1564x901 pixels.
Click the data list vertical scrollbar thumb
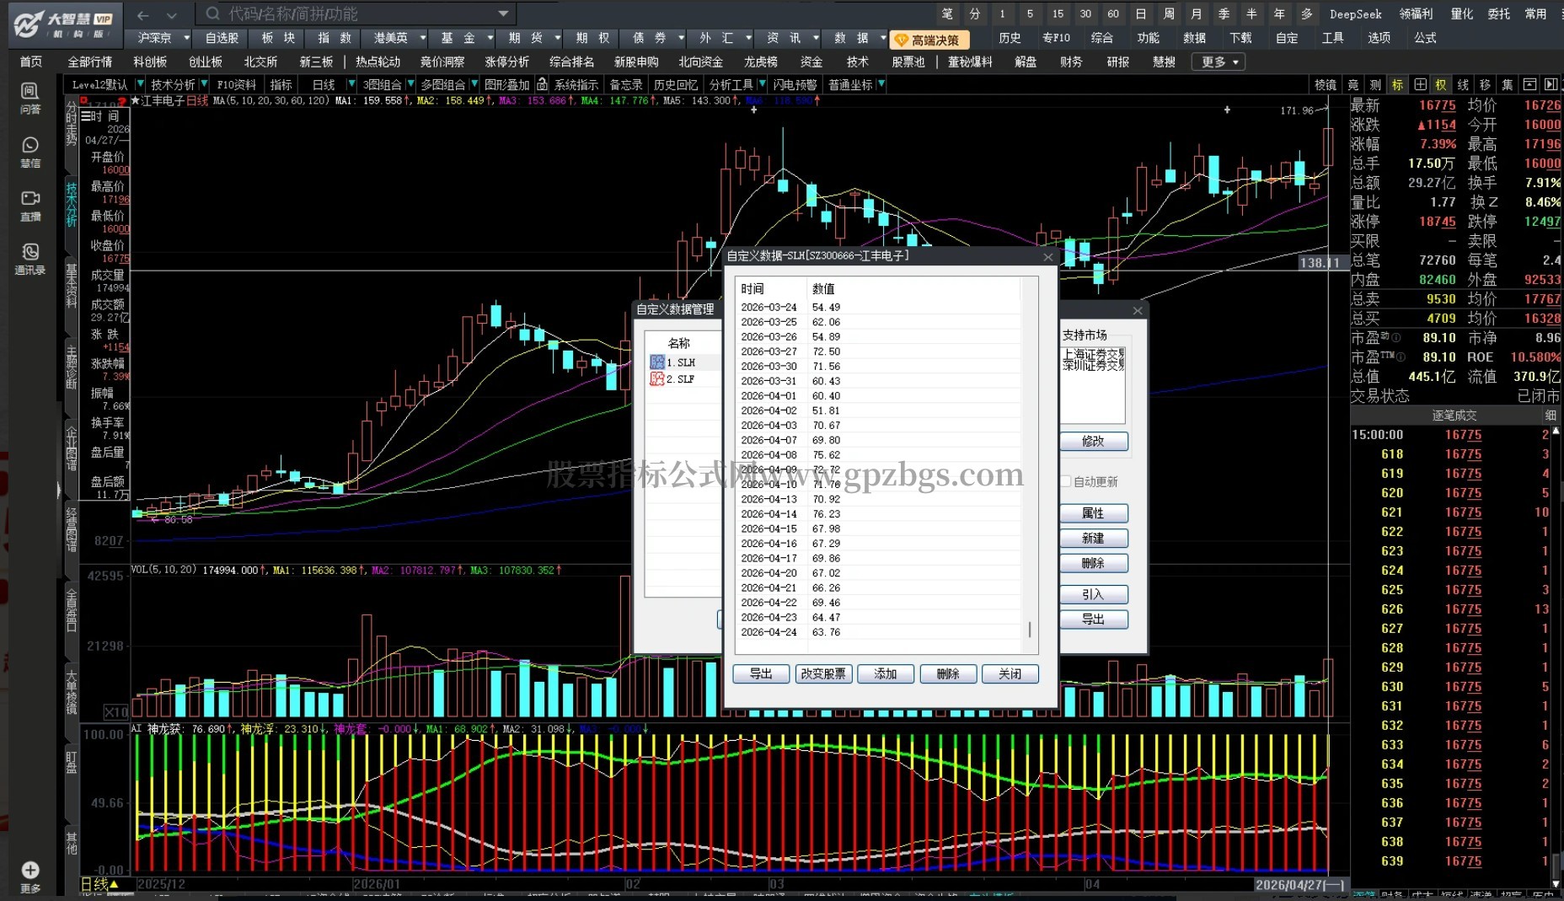click(1030, 630)
